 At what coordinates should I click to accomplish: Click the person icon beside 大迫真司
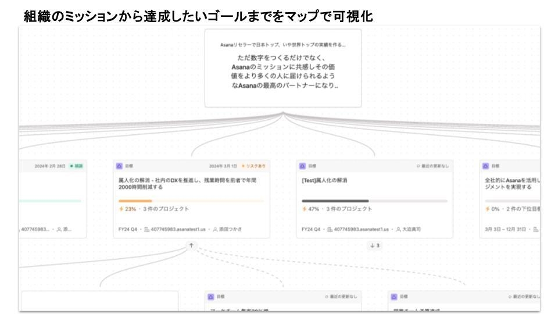click(x=398, y=229)
